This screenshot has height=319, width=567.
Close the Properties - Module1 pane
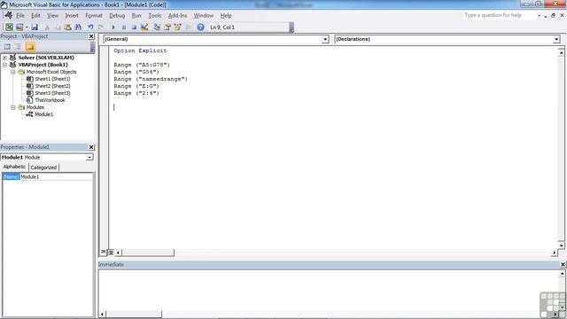tap(91, 147)
